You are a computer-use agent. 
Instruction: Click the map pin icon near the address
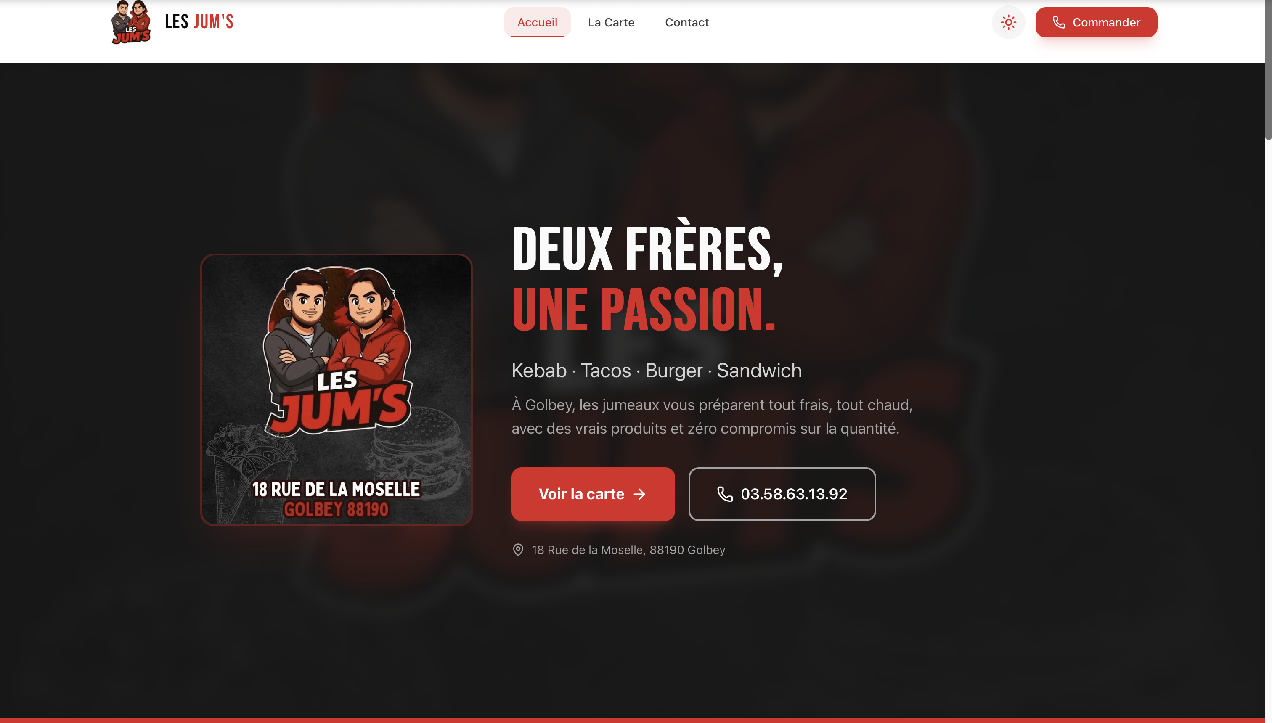518,550
